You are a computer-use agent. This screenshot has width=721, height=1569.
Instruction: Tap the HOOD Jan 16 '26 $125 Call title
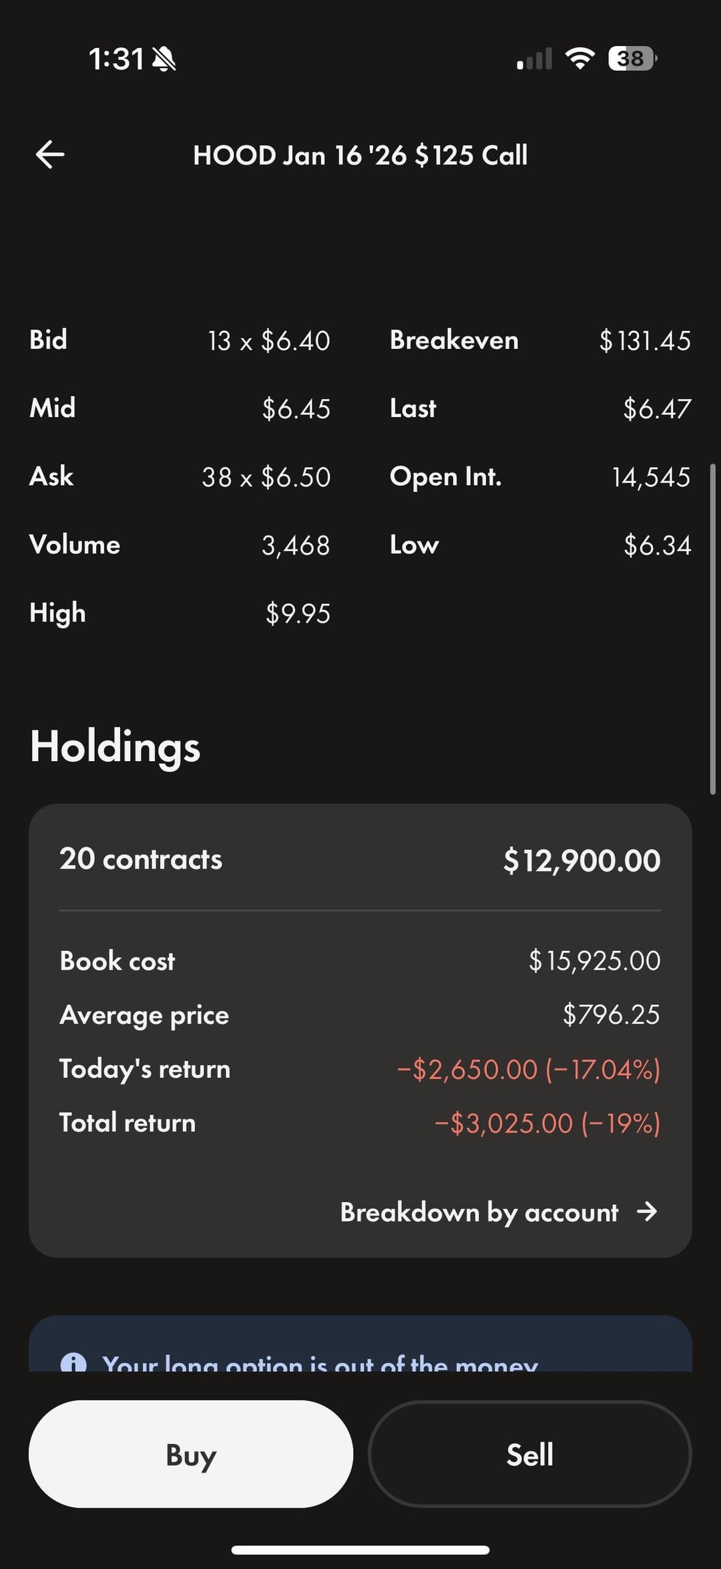click(360, 155)
